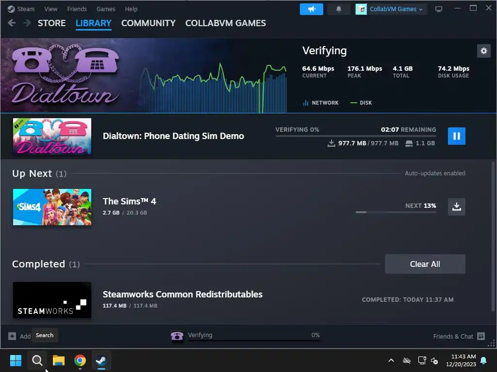This screenshot has height=372, width=497.
Task: Click the Dialtown phone icon in status bar
Action: pyautogui.click(x=177, y=336)
